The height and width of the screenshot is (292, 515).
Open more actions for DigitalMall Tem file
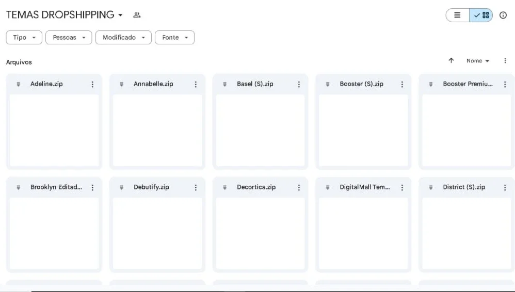click(402, 188)
